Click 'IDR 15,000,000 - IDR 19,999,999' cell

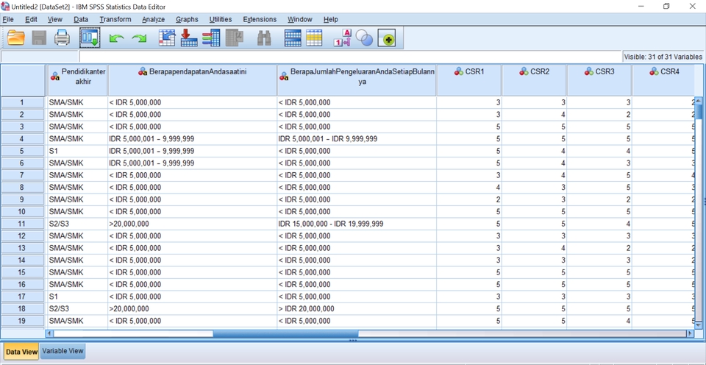(x=357, y=224)
